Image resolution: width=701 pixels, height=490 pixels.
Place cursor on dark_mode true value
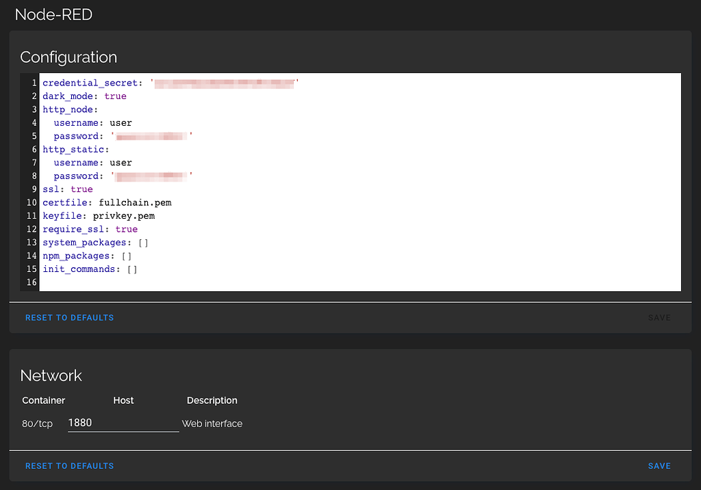[x=115, y=96]
